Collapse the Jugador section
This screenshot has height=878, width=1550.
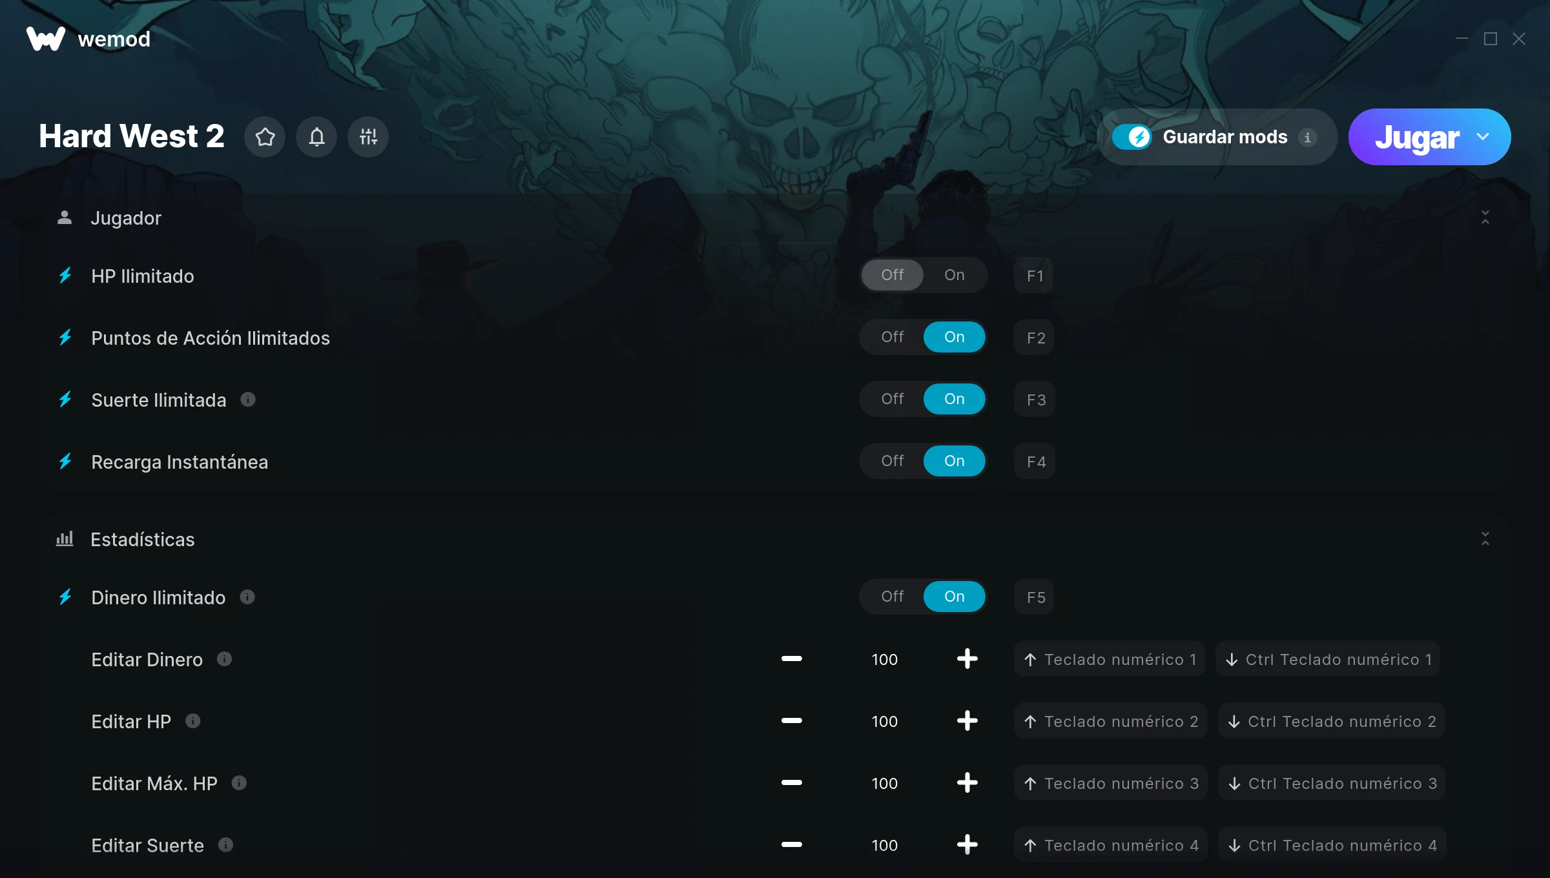coord(1485,218)
